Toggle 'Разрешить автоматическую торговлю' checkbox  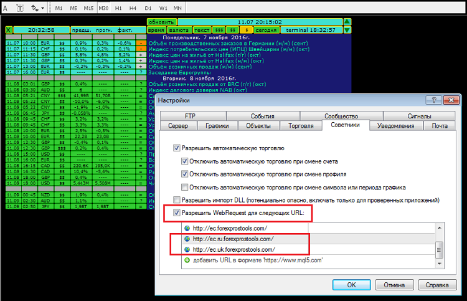point(177,148)
